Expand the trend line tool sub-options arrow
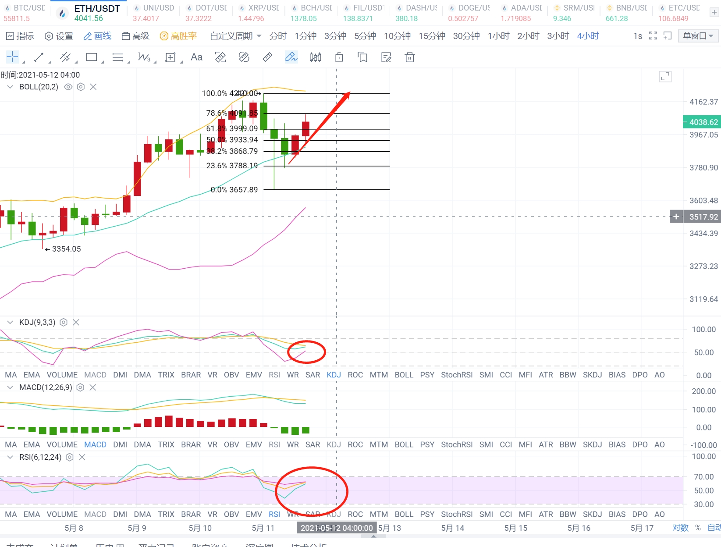This screenshot has width=721, height=547. pyautogui.click(x=50, y=62)
